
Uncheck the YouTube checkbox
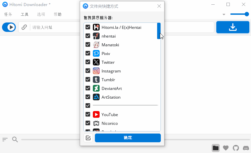tap(88, 114)
